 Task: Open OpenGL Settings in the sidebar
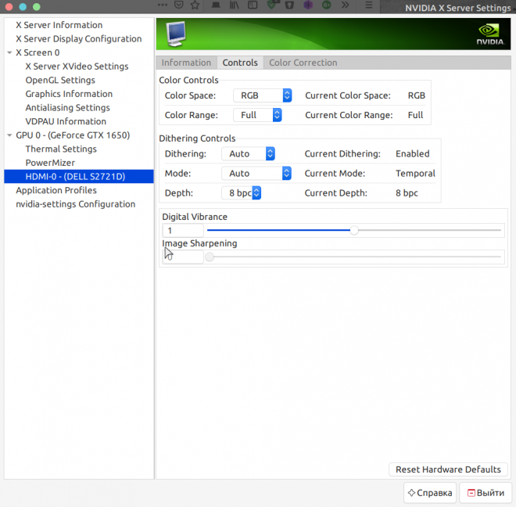coord(60,80)
